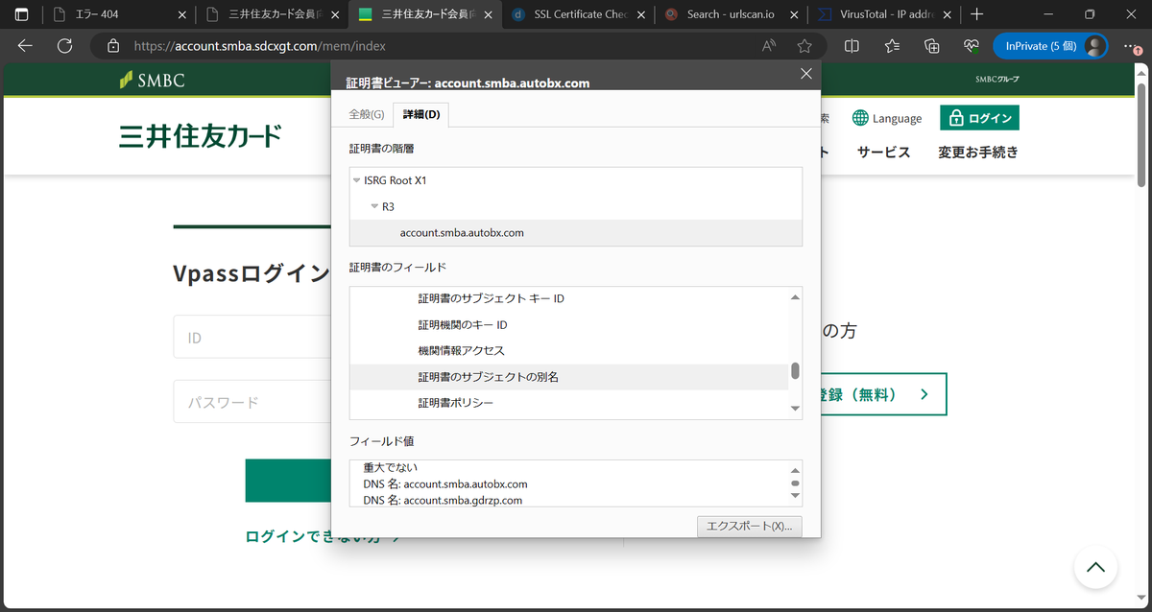1152x612 pixels.
Task: Switch to the Search - urlscan.io tab
Action: pyautogui.click(x=731, y=14)
